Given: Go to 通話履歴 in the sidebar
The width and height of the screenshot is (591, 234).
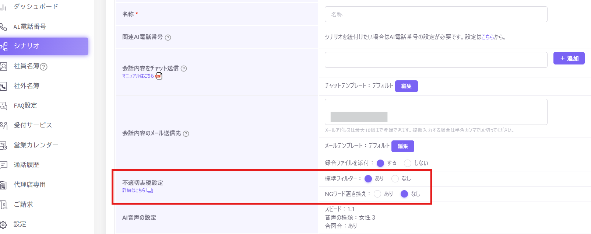Looking at the screenshot, I should point(27,165).
